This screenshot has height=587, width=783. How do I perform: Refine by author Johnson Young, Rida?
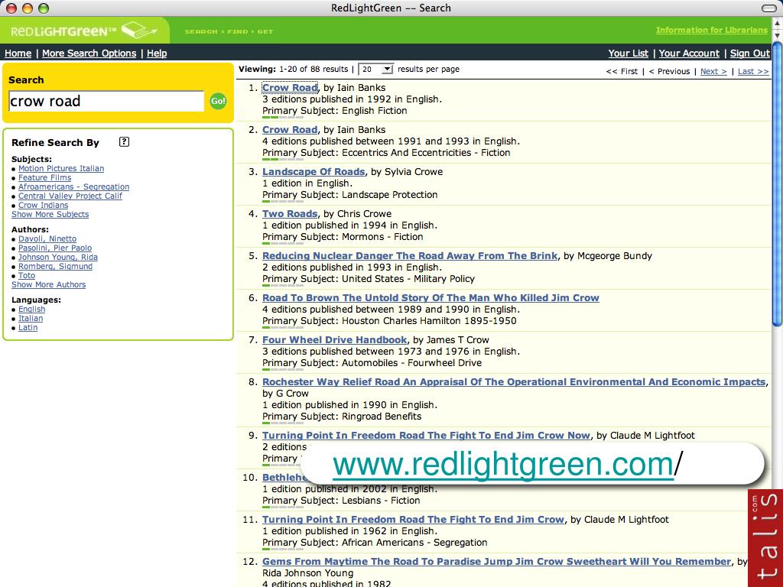58,257
